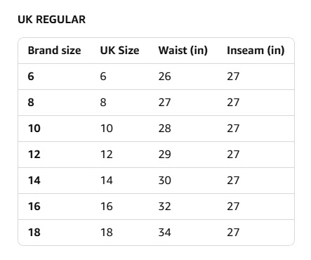The height and width of the screenshot is (260, 311).
Task: Click waist value 28
Action: [x=164, y=129]
